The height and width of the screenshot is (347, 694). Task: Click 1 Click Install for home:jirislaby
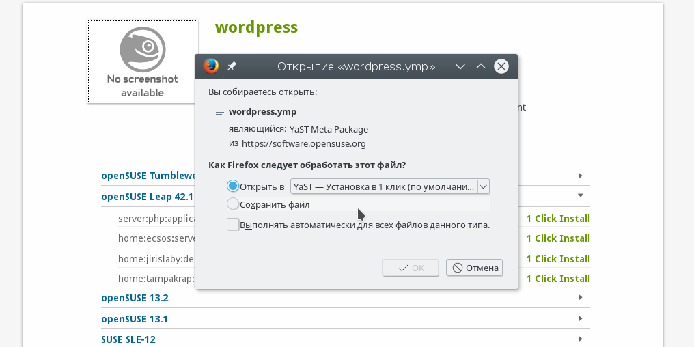[557, 259]
